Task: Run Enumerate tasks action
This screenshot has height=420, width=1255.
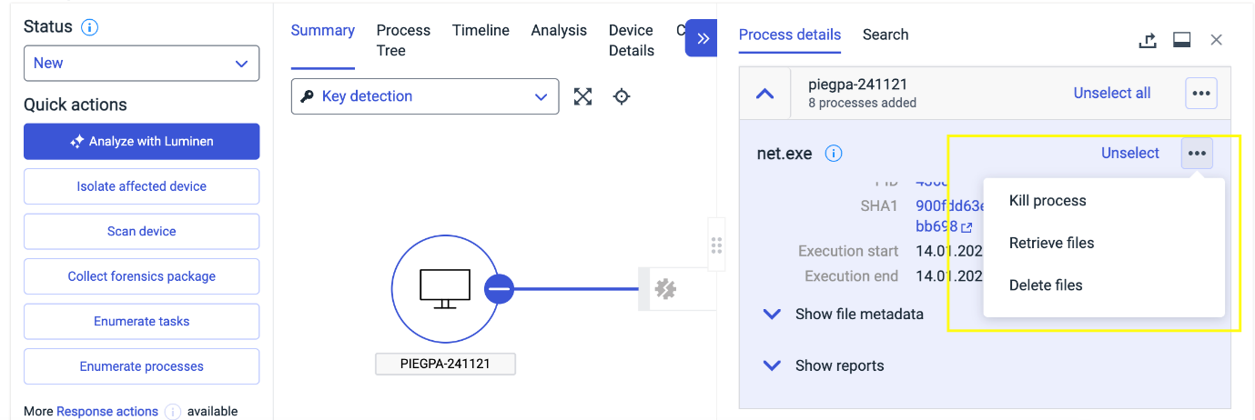Action: (141, 321)
